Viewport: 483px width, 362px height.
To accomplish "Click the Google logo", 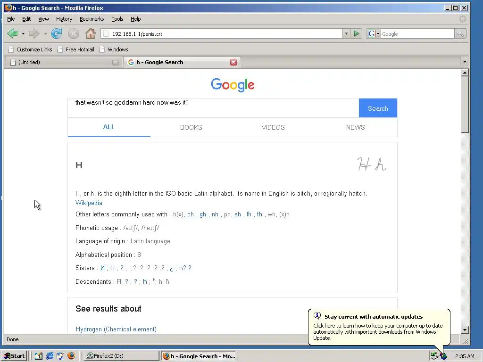I will click(x=233, y=85).
